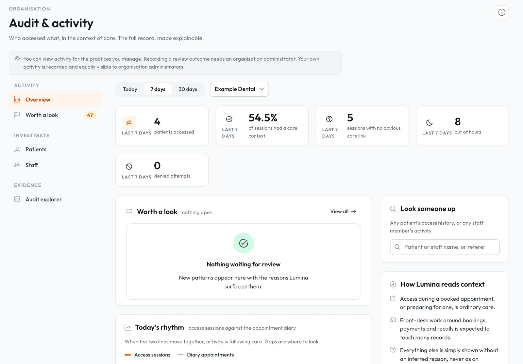The width and height of the screenshot is (523, 364).
Task: Click the 54.5% sessions care context value
Action: click(x=263, y=118)
